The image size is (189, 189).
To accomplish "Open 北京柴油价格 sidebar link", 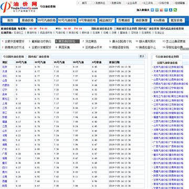I will 176,67.
